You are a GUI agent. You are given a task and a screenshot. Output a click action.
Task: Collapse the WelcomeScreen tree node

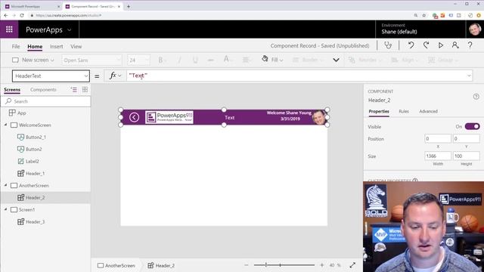[x=5, y=125]
